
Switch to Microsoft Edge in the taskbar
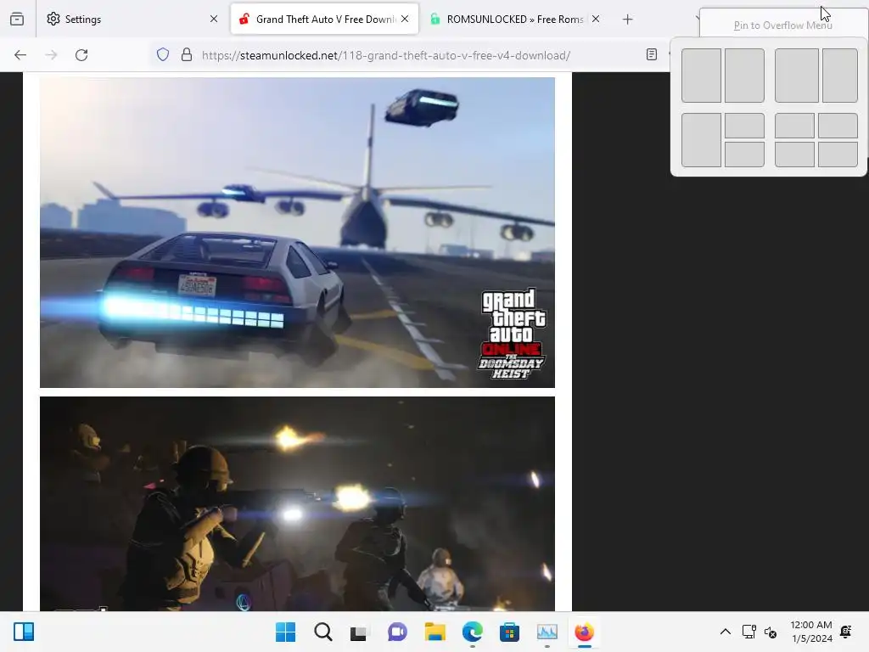472,632
